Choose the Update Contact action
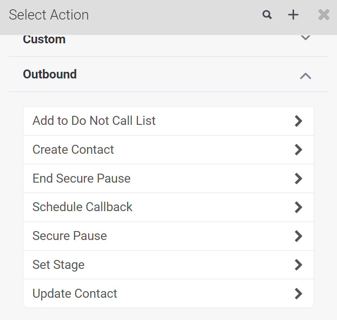 75,293
